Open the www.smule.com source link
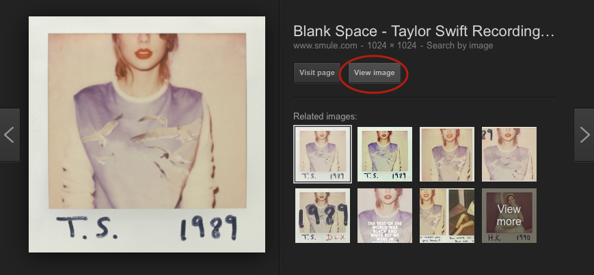Screen dimensions: 594x275 325,46
